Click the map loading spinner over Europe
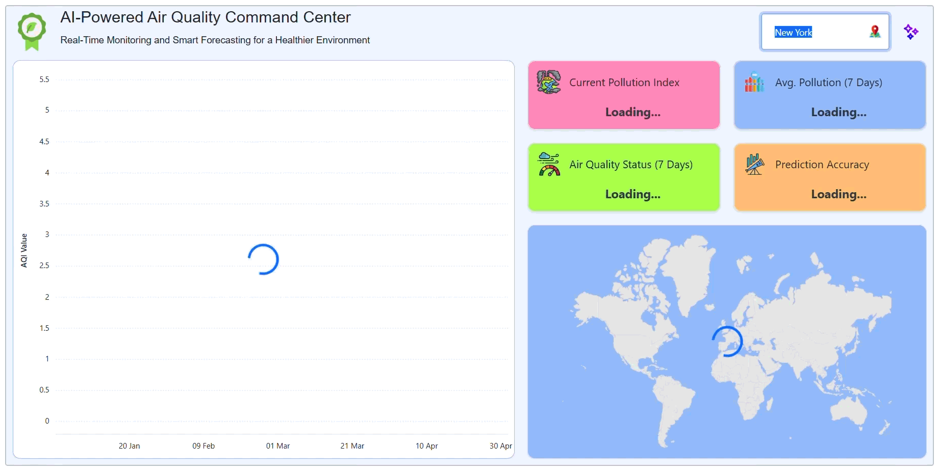Viewport: 939px width, 471px height. [726, 341]
